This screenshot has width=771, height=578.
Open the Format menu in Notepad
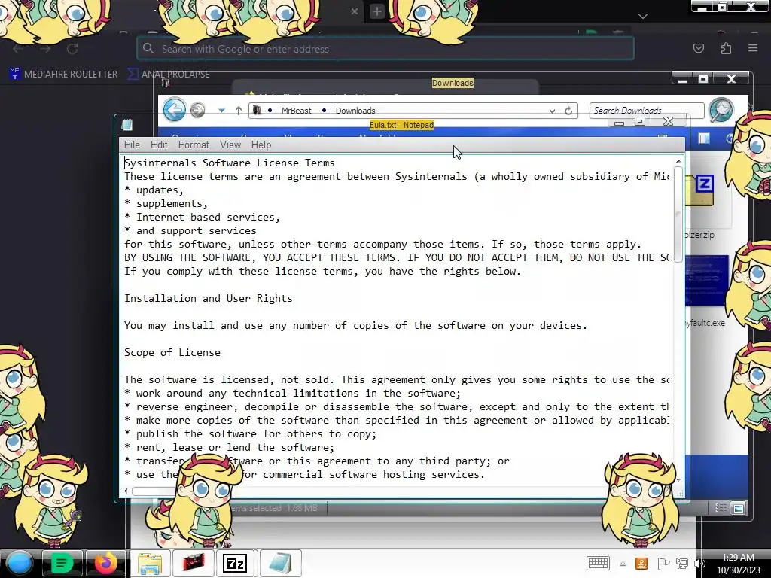[x=194, y=145]
